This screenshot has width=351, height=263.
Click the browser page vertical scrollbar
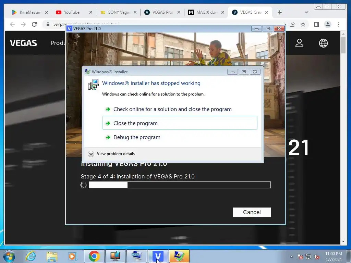(343, 45)
